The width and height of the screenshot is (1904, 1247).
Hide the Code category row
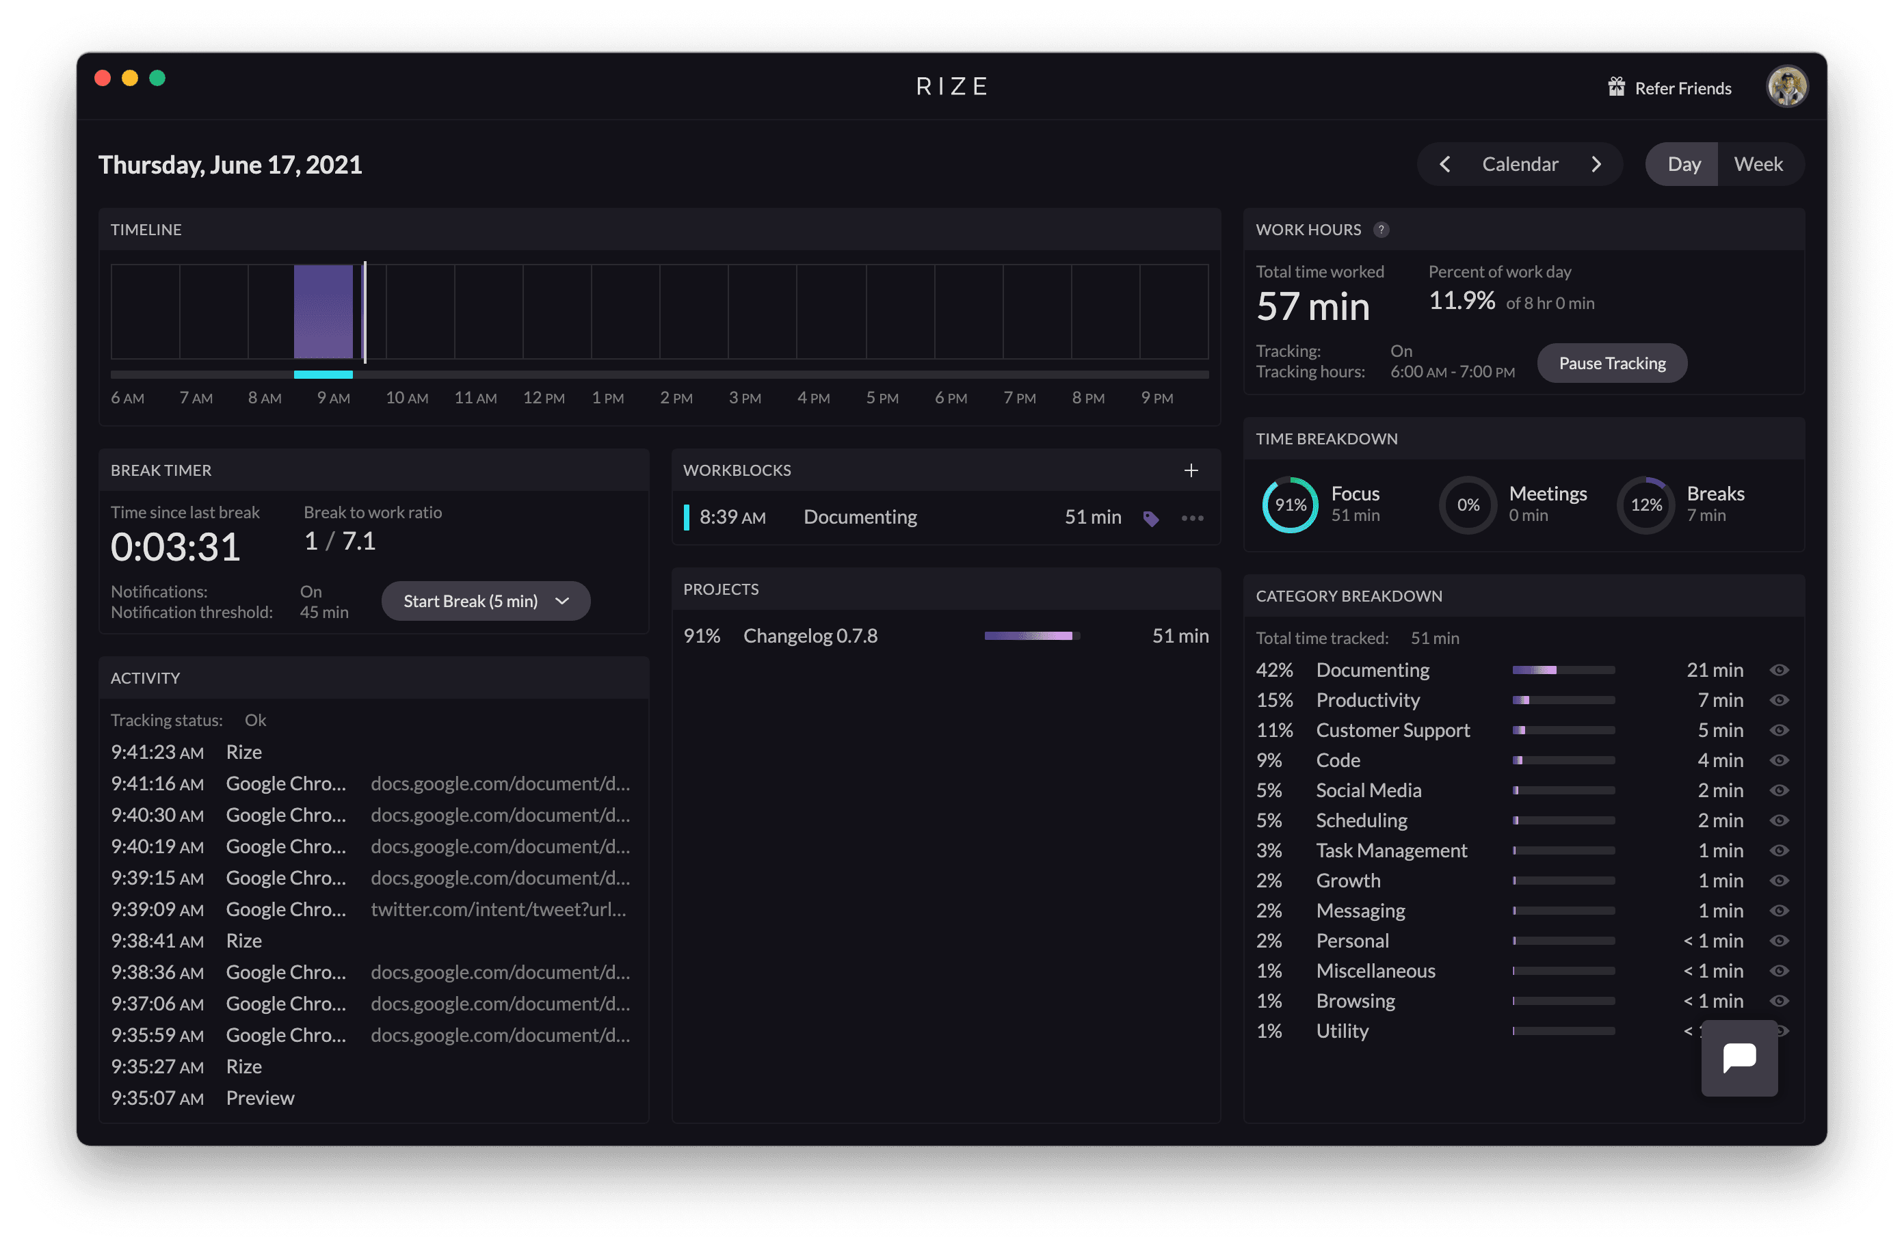point(1780,760)
